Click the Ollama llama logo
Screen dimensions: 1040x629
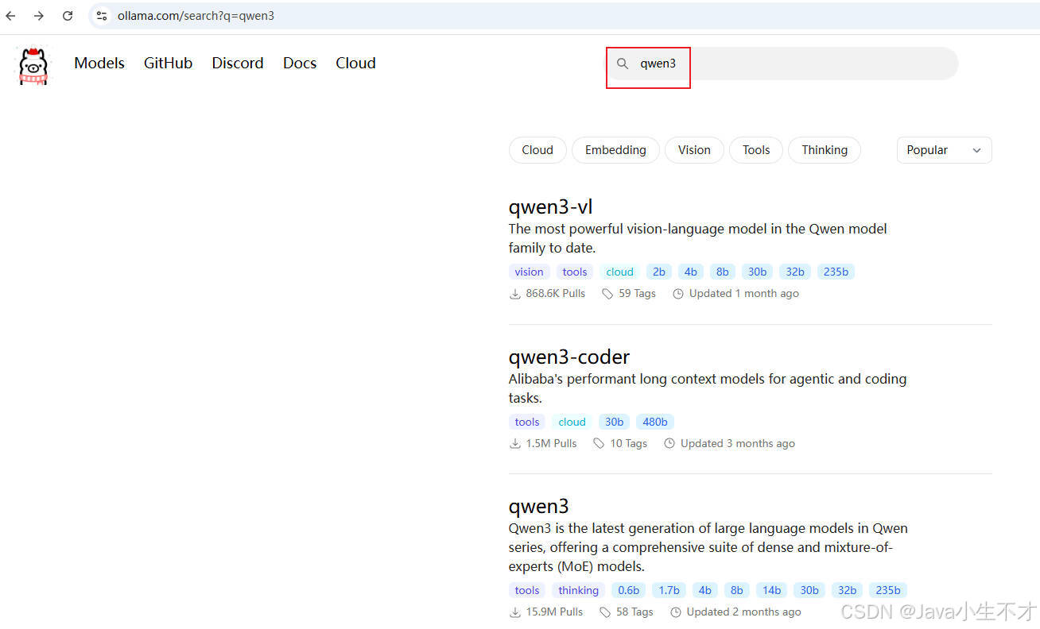pos(33,65)
